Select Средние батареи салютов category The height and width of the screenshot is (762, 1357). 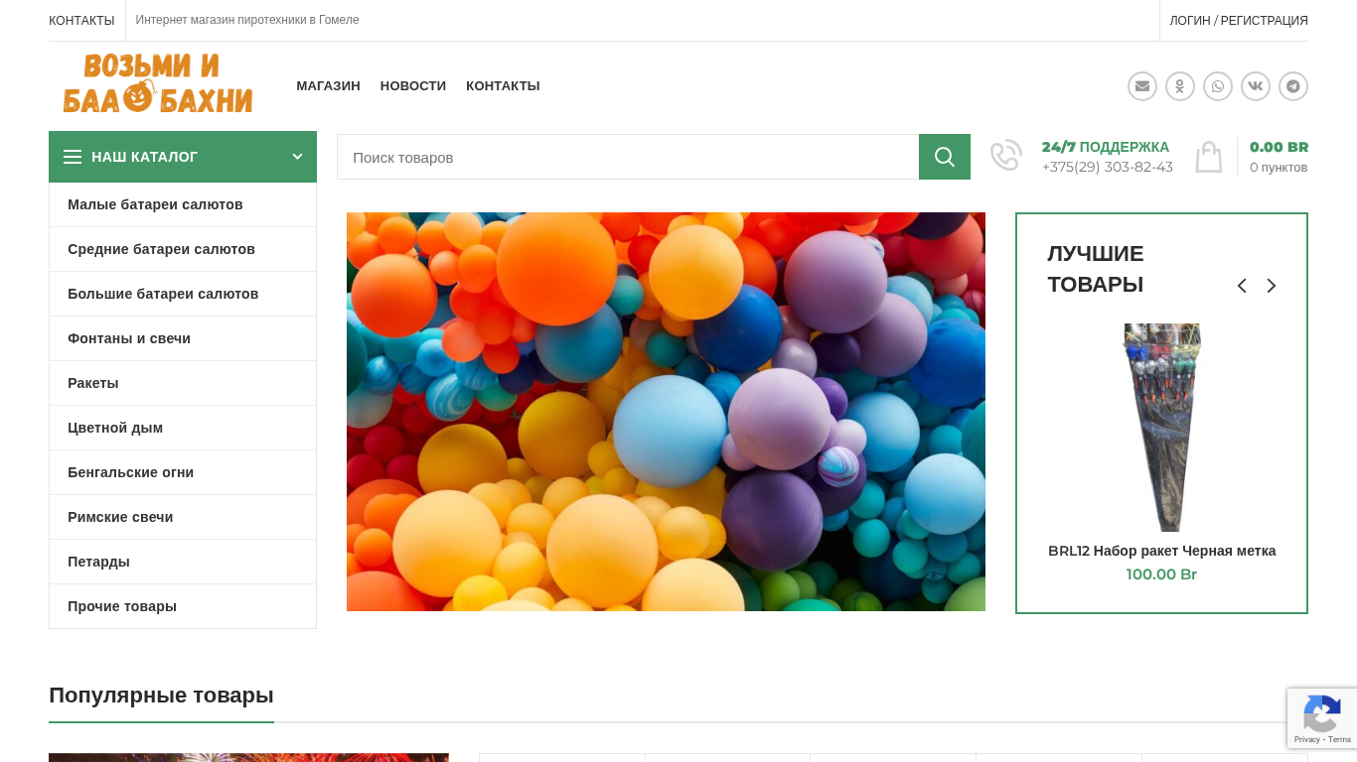183,249
